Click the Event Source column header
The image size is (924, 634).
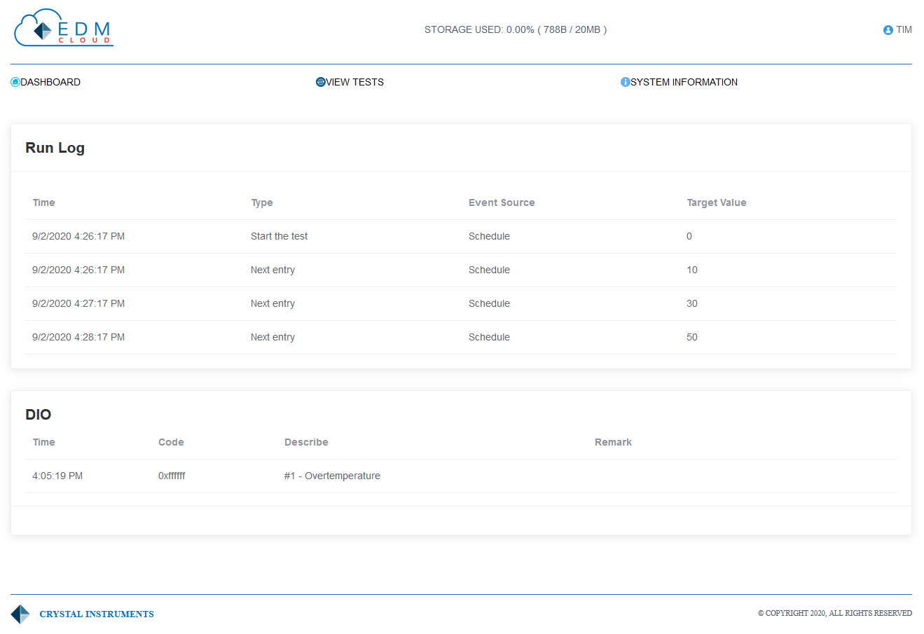(502, 202)
